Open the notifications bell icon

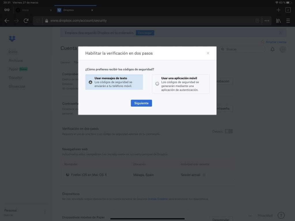pos(272,49)
